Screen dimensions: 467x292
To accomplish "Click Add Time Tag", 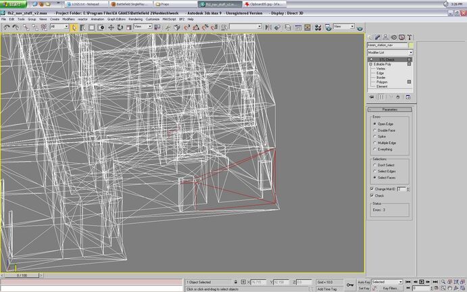I will [x=326, y=289].
